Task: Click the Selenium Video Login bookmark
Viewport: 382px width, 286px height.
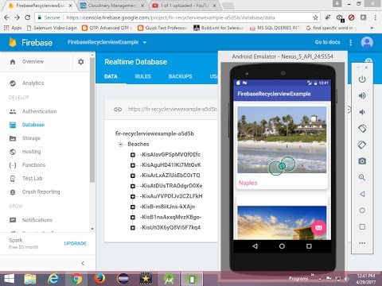Action: pos(52,28)
